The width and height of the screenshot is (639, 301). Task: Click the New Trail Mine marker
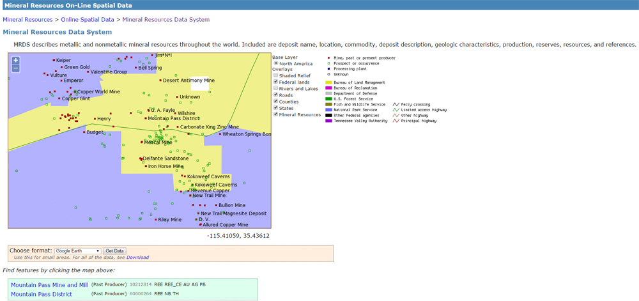pyautogui.click(x=190, y=196)
